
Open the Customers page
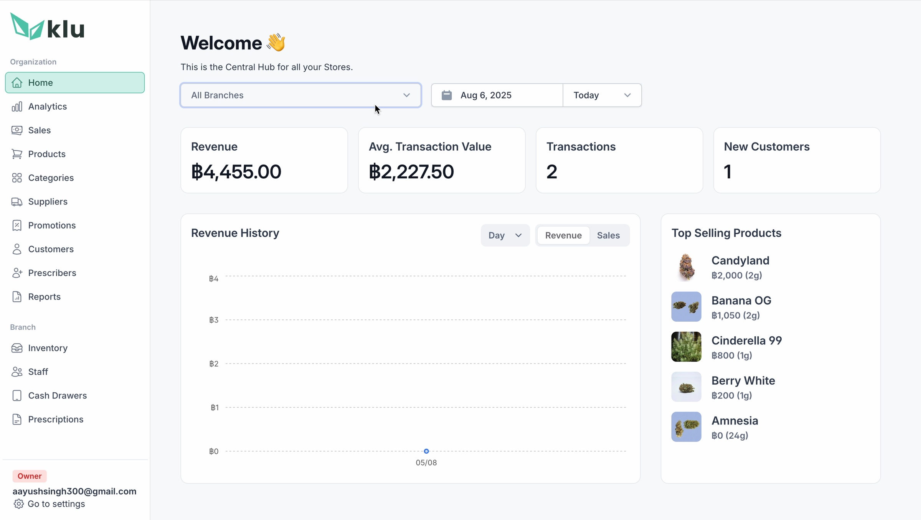tap(75, 249)
